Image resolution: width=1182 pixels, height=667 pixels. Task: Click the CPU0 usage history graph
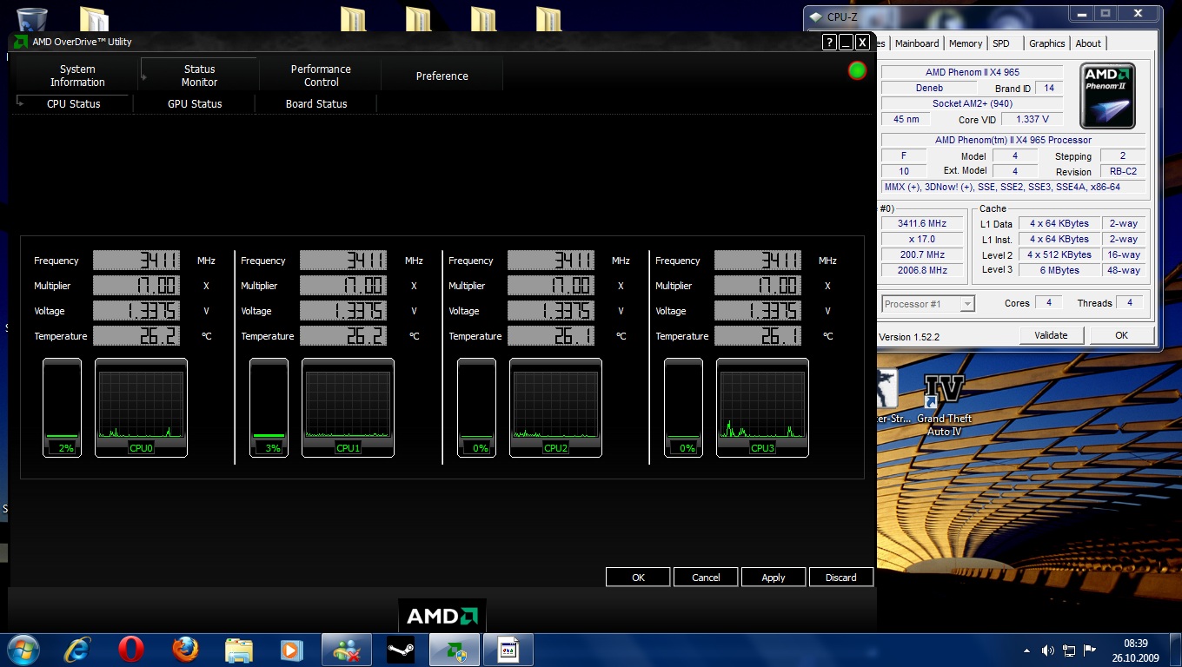pyautogui.click(x=141, y=407)
